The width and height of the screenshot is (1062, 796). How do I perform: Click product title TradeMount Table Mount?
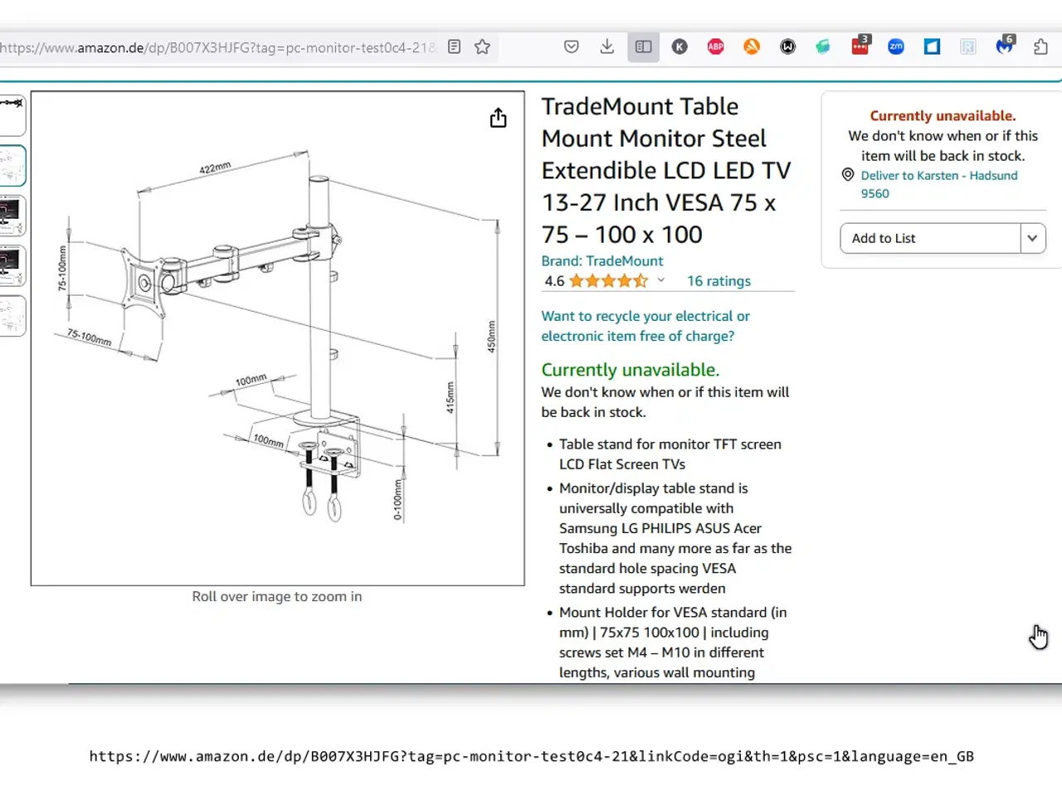click(667, 171)
